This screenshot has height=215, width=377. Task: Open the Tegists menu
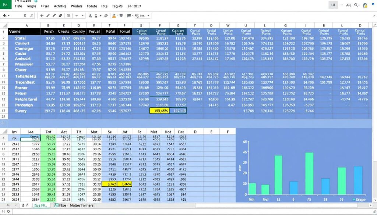[117, 6]
